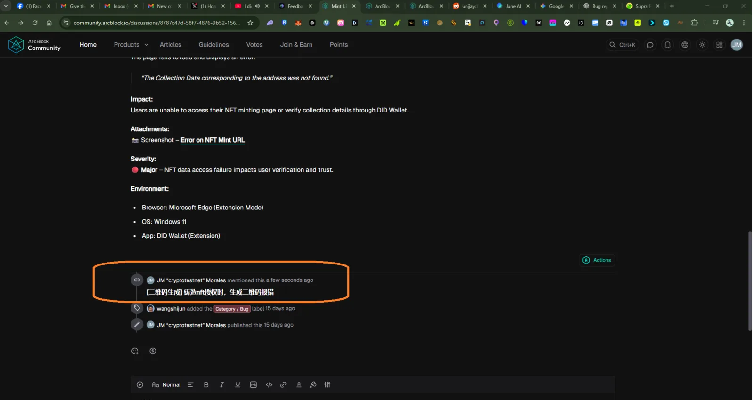The height and width of the screenshot is (400, 754).
Task: Open the mentioned Chinese-titled discussion link
Action: tap(210, 292)
